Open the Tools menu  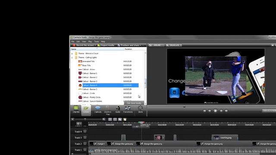click(x=97, y=42)
